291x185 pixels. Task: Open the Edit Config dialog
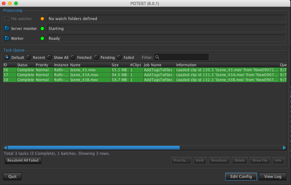point(241,177)
